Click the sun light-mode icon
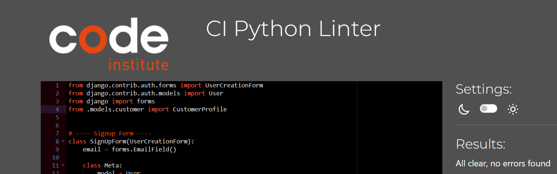The width and height of the screenshot is (557, 174). 513,109
